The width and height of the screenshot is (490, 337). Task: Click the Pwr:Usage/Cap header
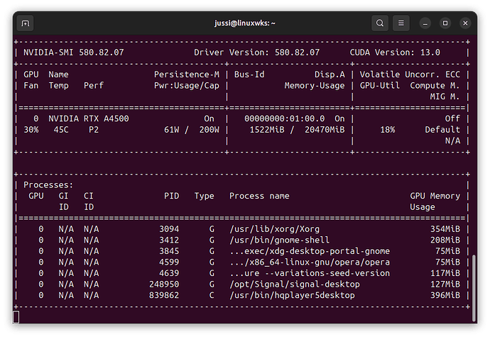187,86
